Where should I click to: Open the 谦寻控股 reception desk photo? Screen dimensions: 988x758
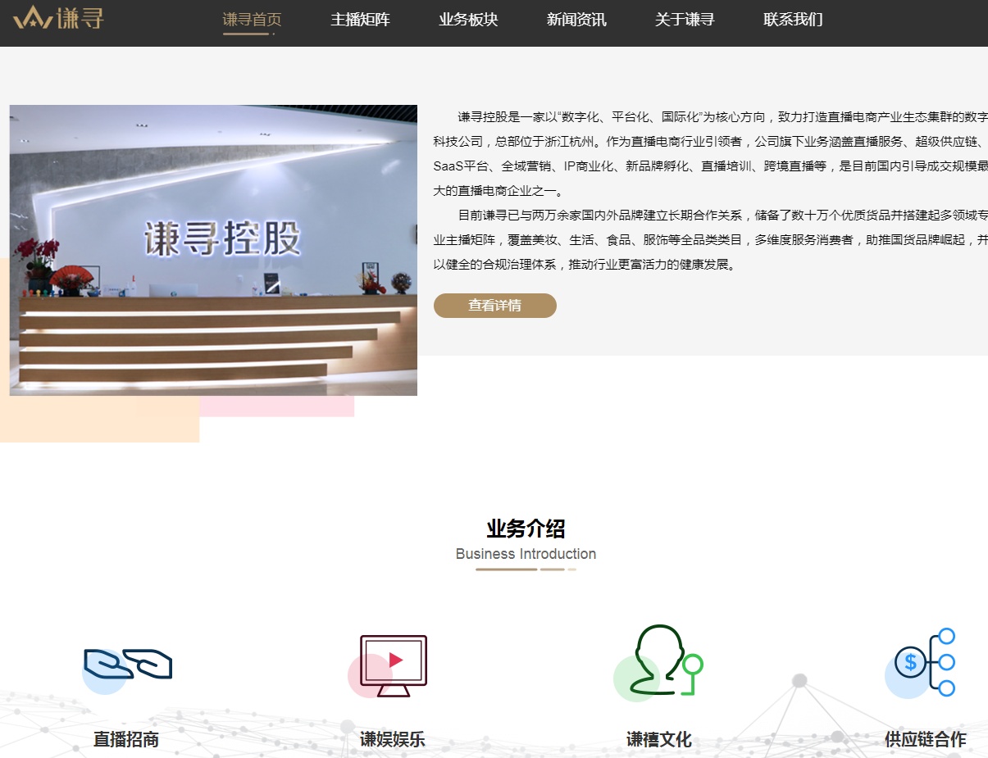(213, 250)
